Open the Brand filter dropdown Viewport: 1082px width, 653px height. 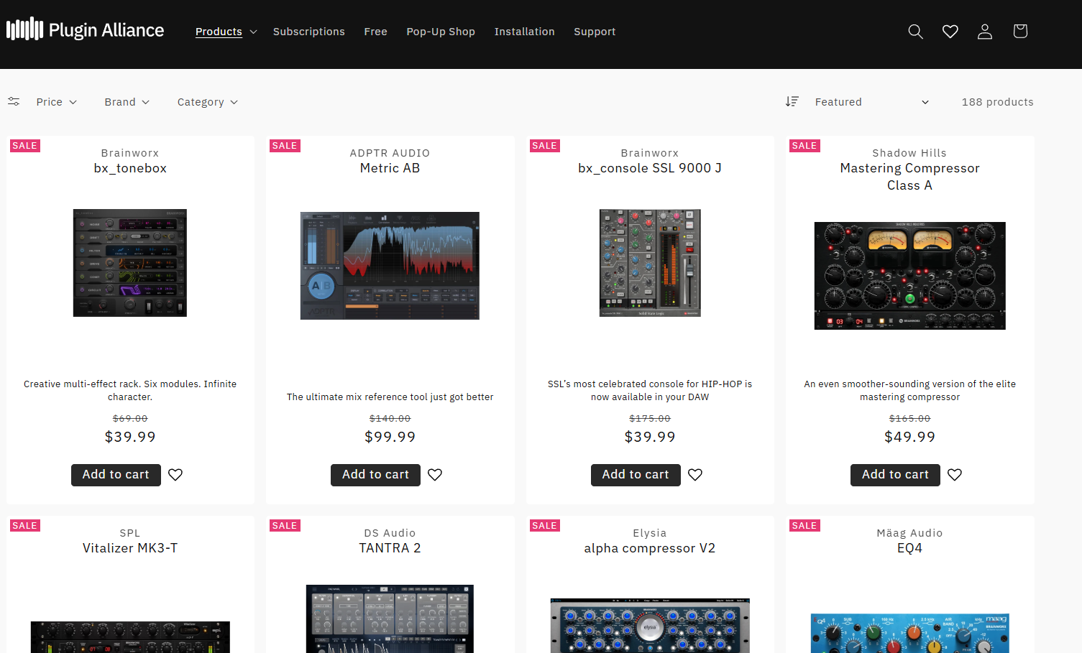pyautogui.click(x=127, y=101)
